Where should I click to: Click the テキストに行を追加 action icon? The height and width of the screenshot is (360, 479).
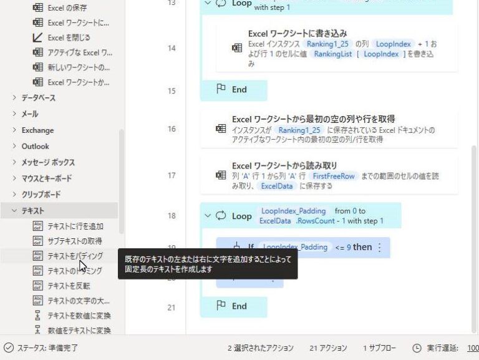[37, 226]
